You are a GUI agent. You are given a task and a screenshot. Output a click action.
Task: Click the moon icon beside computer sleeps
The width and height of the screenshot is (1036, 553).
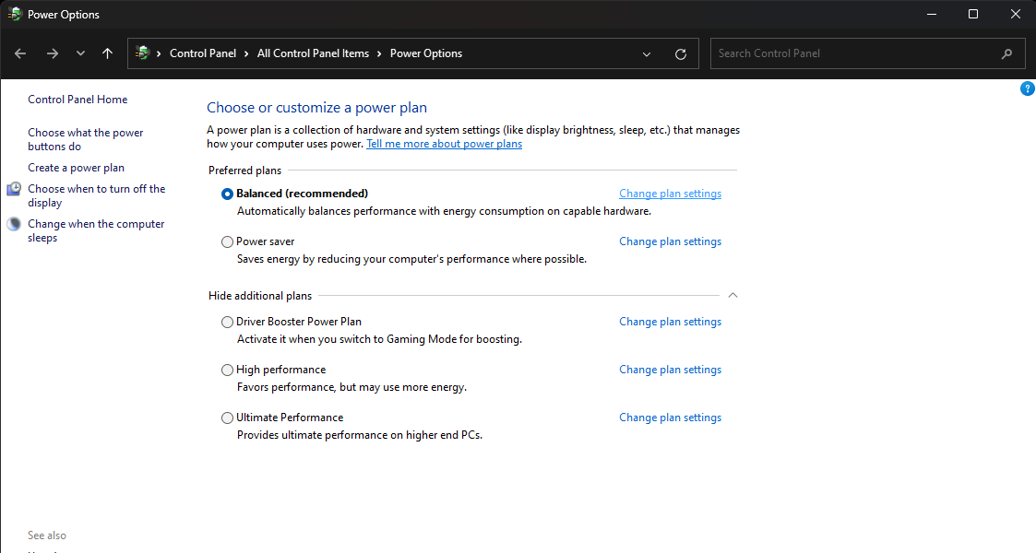[x=14, y=224]
